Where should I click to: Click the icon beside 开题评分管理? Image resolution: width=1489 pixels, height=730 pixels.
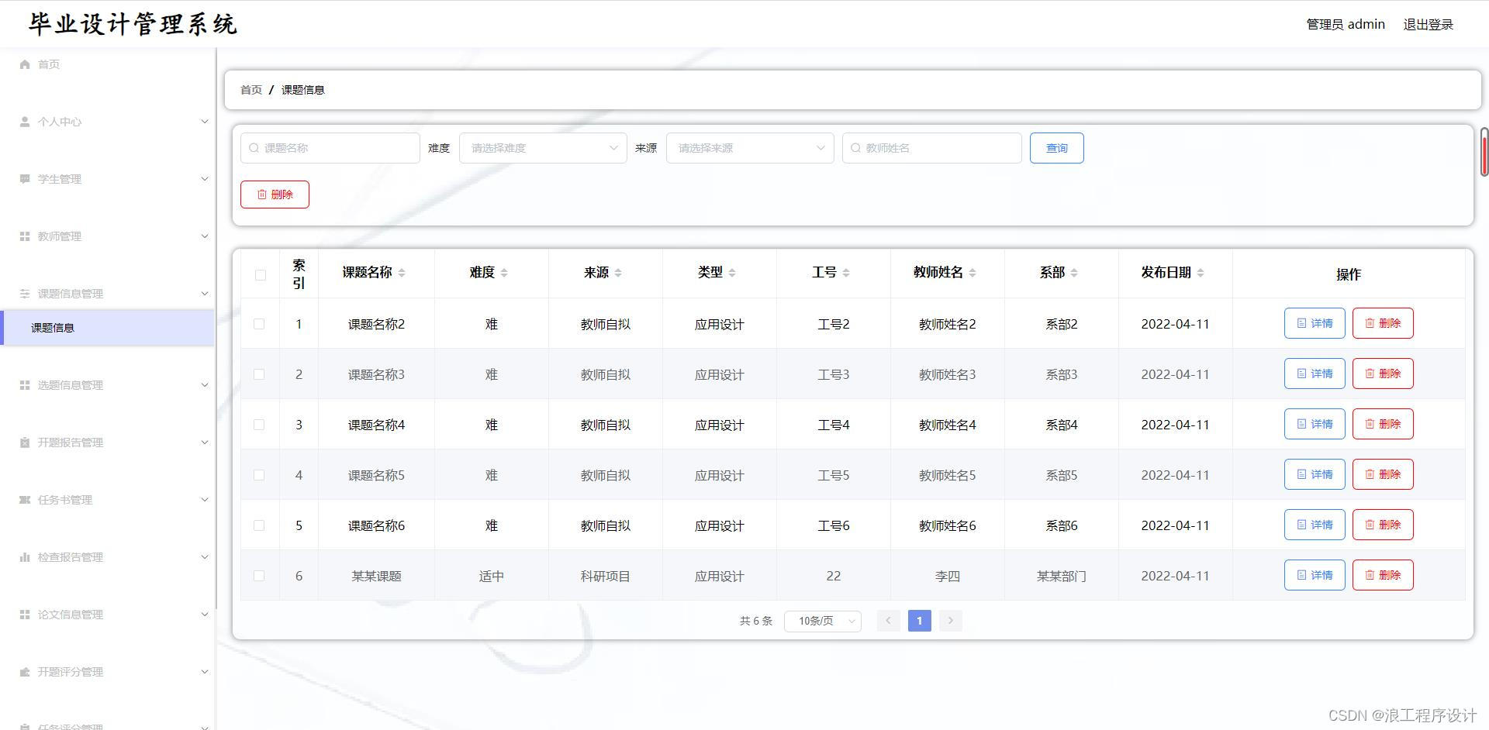25,672
